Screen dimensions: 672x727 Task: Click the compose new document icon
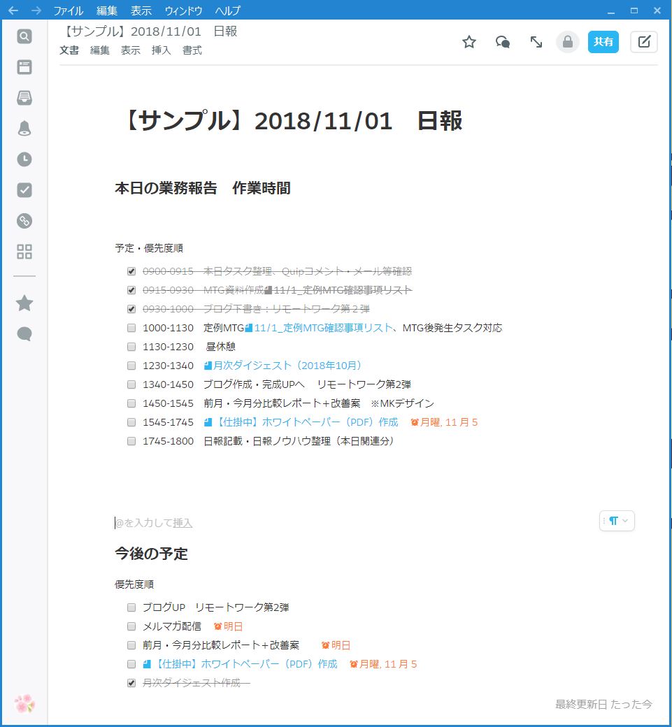pos(644,42)
